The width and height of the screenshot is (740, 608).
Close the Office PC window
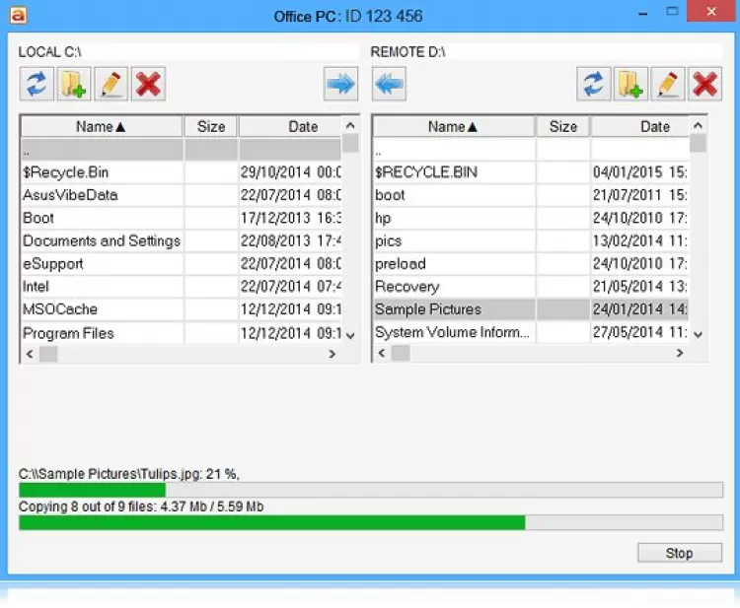tap(711, 11)
